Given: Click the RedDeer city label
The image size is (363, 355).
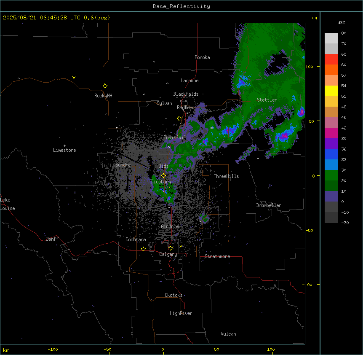Looking at the screenshot, I should (185, 108).
